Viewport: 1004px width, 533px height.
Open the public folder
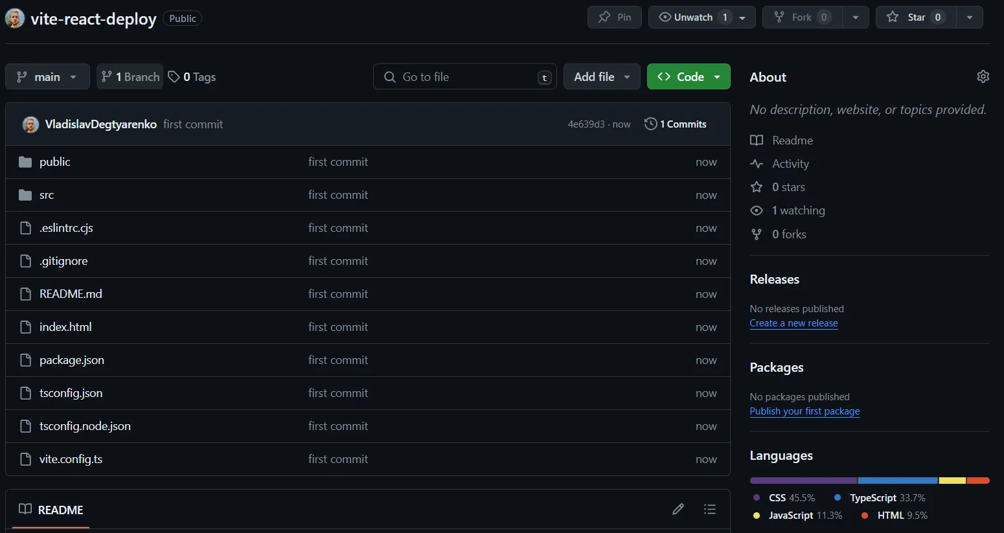pyautogui.click(x=55, y=162)
